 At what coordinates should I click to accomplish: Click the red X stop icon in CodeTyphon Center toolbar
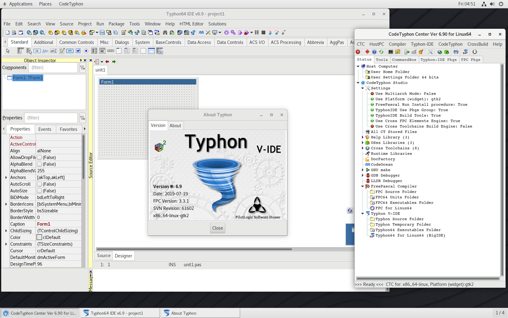pos(358,52)
